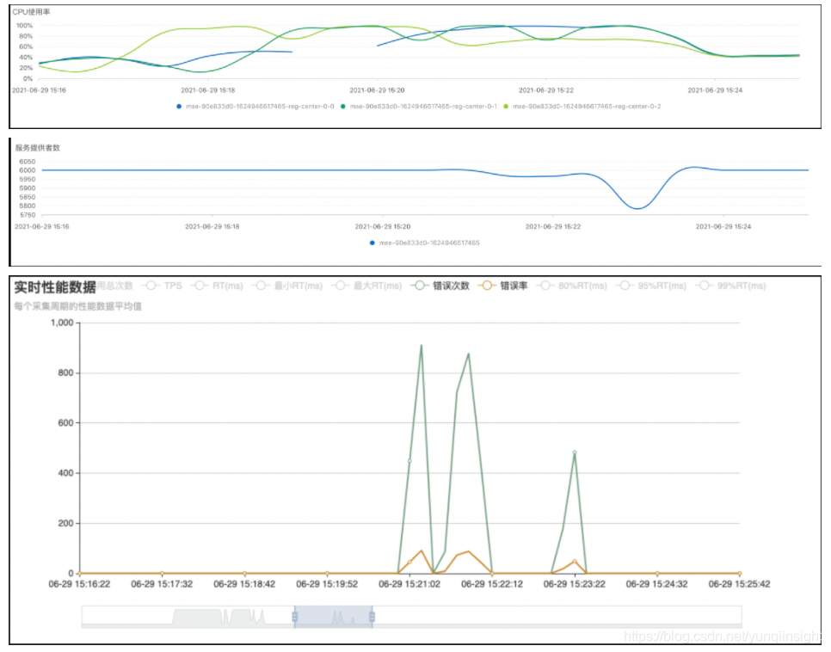Toggle CPU legend reg-center-0-0 blue dot
The image size is (831, 652).
coord(179,107)
